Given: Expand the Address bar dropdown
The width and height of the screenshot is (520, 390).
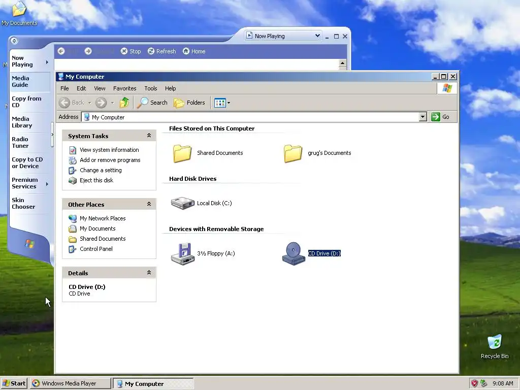Looking at the screenshot, I should pyautogui.click(x=422, y=117).
